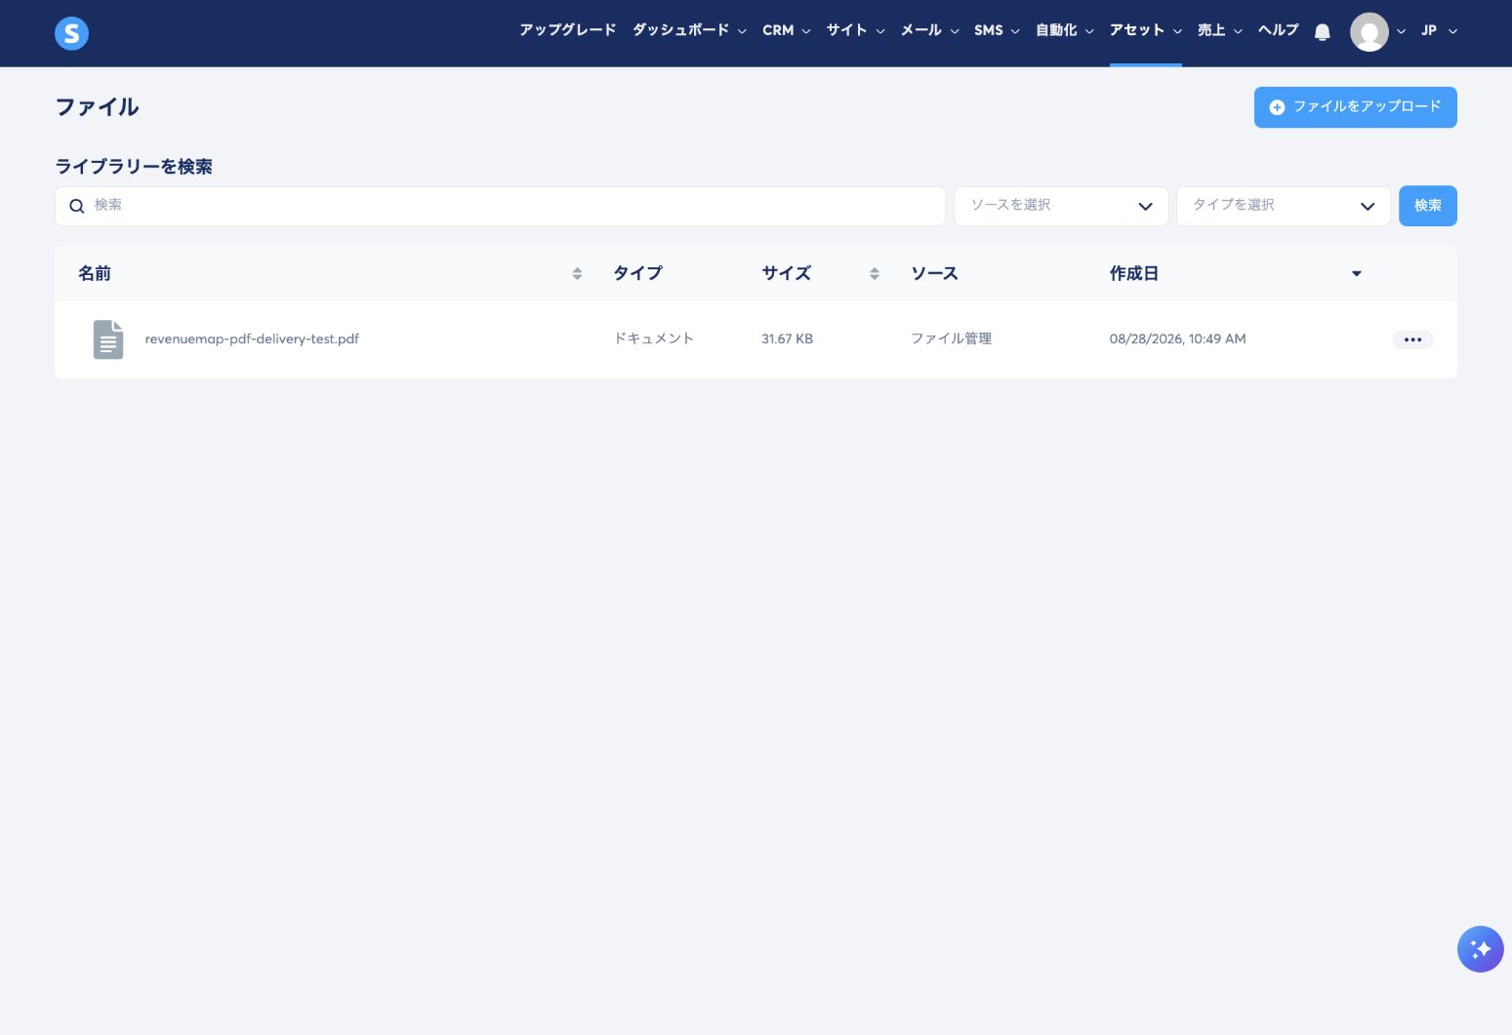Click the 08/28/2026, 10:49 AM date
Screen dimensions: 1512x1035
point(1177,339)
